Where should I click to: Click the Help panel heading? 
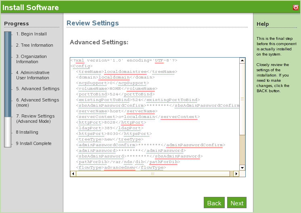tap(263, 24)
